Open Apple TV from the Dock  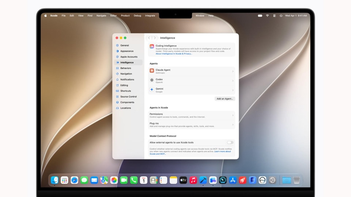point(183,180)
